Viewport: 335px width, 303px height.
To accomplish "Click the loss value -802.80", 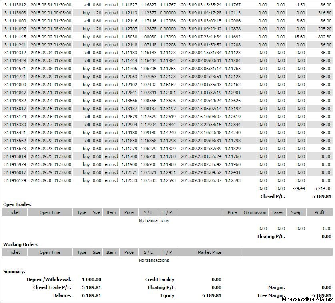I will tap(324, 37).
